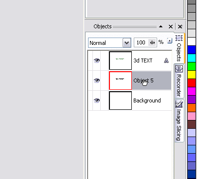Pick the magenta color swatch
The width and height of the screenshot is (197, 179).
192,91
